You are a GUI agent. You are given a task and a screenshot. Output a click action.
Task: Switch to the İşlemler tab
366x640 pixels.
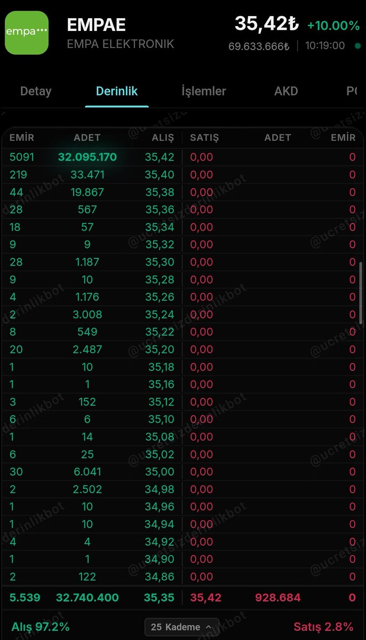[x=204, y=91]
